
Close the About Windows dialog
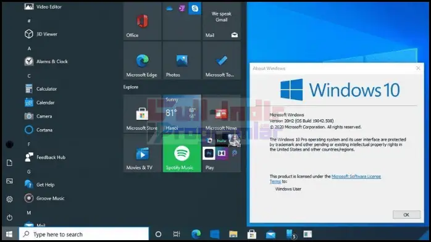(x=418, y=68)
